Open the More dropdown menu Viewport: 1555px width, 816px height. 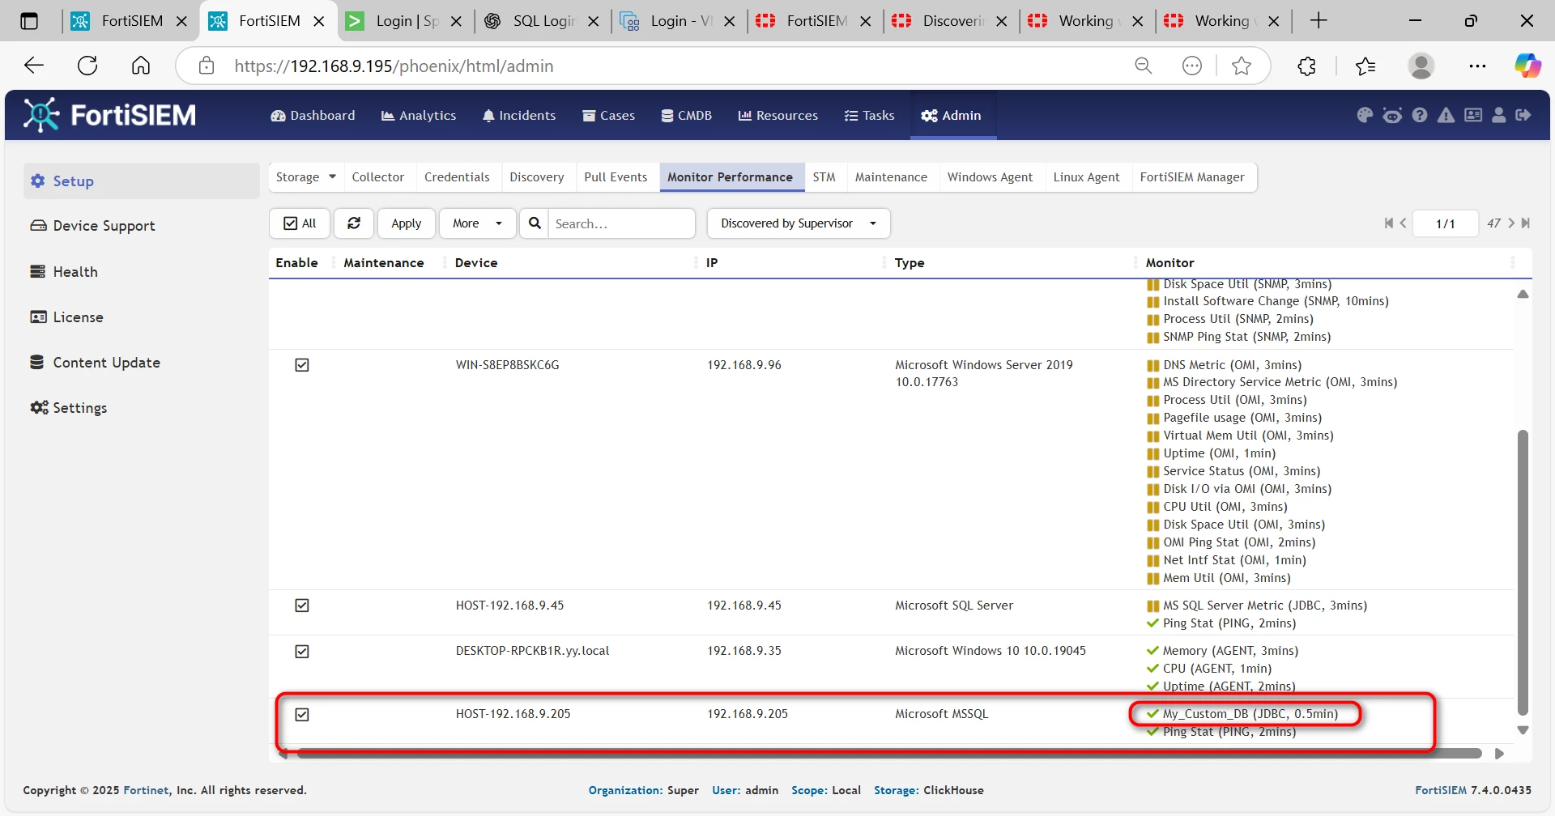(x=477, y=223)
